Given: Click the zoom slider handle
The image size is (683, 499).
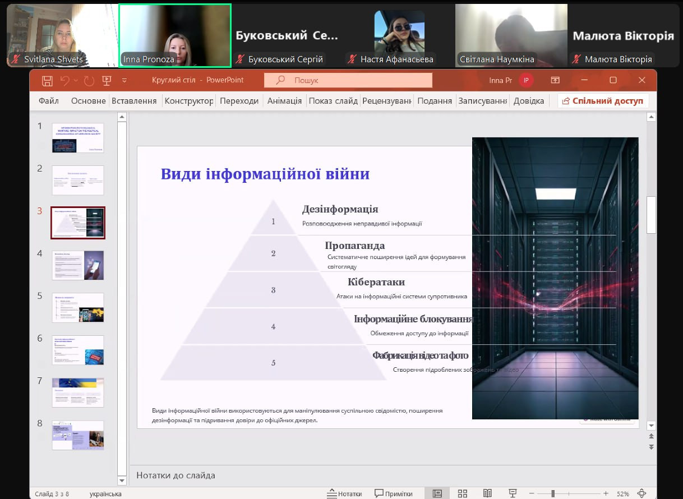Looking at the screenshot, I should point(553,493).
